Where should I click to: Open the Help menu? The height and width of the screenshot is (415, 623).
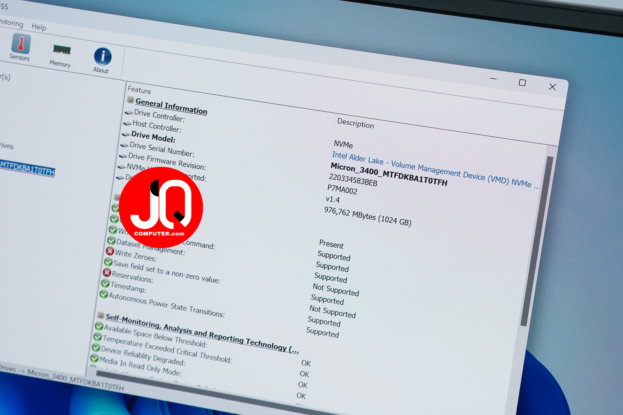pos(39,27)
